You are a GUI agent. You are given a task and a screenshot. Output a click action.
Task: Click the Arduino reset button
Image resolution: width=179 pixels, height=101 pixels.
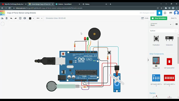click(63, 54)
